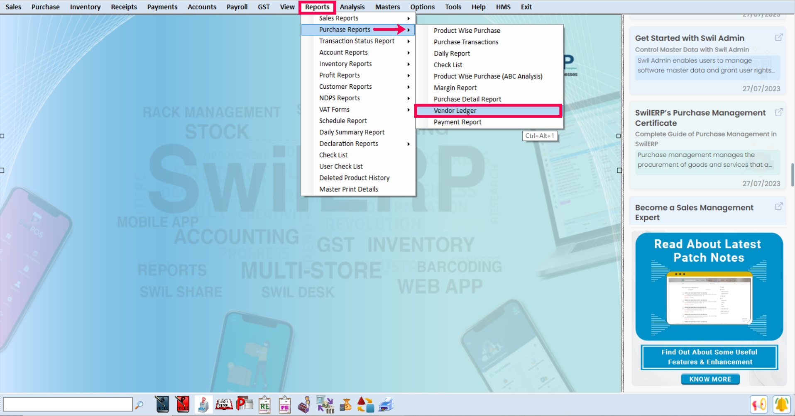
Task: Select Daily Summary Report
Action: point(359,132)
